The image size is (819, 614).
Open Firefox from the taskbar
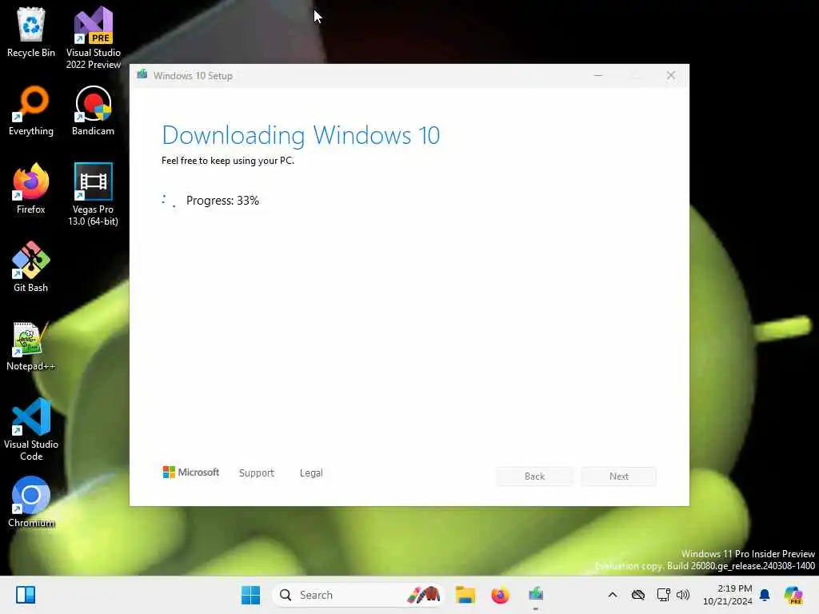point(500,595)
